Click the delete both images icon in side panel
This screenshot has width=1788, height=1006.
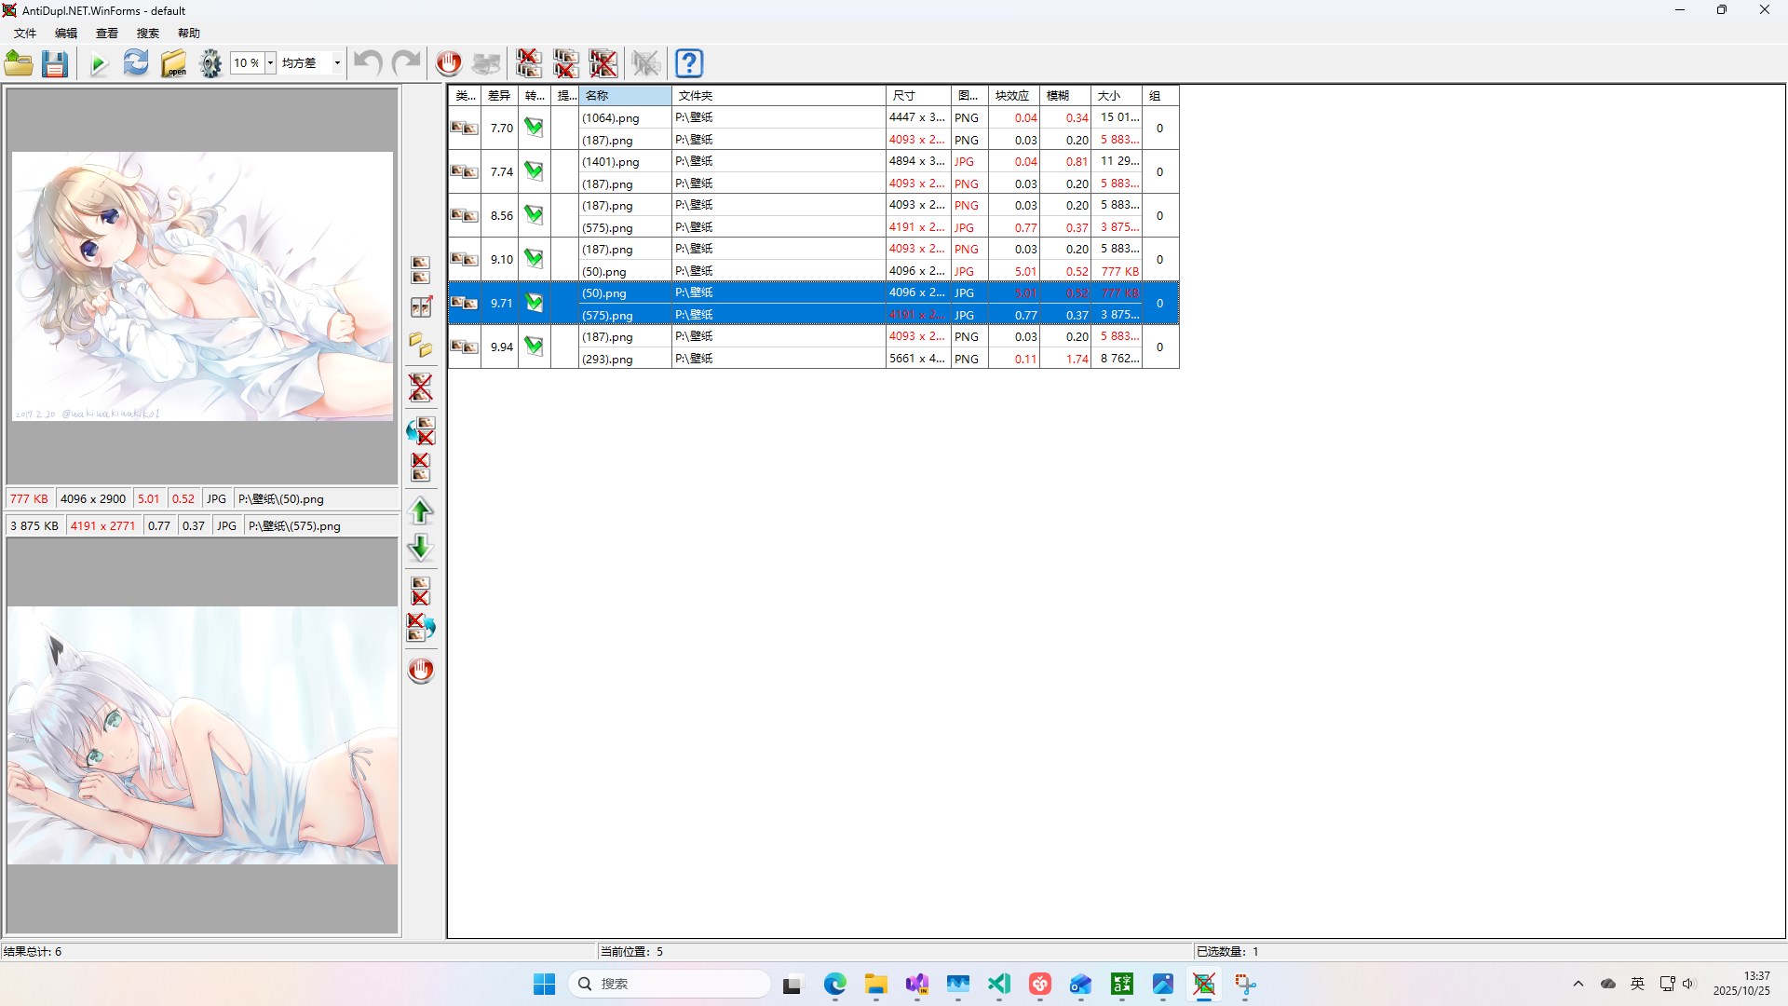pos(421,387)
